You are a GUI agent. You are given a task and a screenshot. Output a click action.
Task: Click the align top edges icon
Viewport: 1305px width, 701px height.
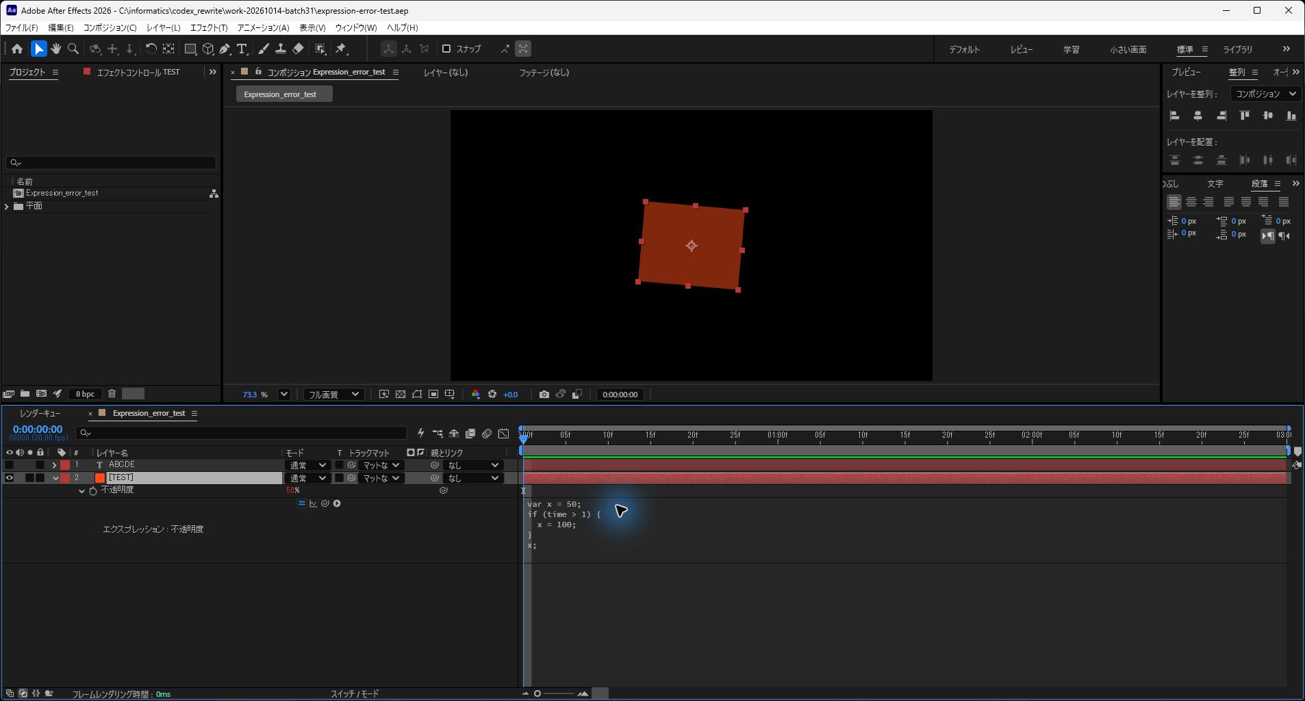pos(1245,116)
